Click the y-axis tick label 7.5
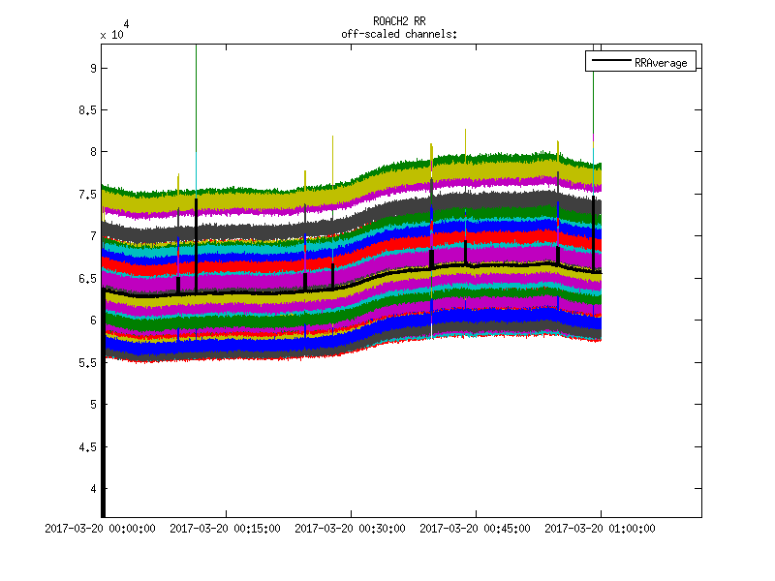The image size is (775, 581). pos(88,195)
